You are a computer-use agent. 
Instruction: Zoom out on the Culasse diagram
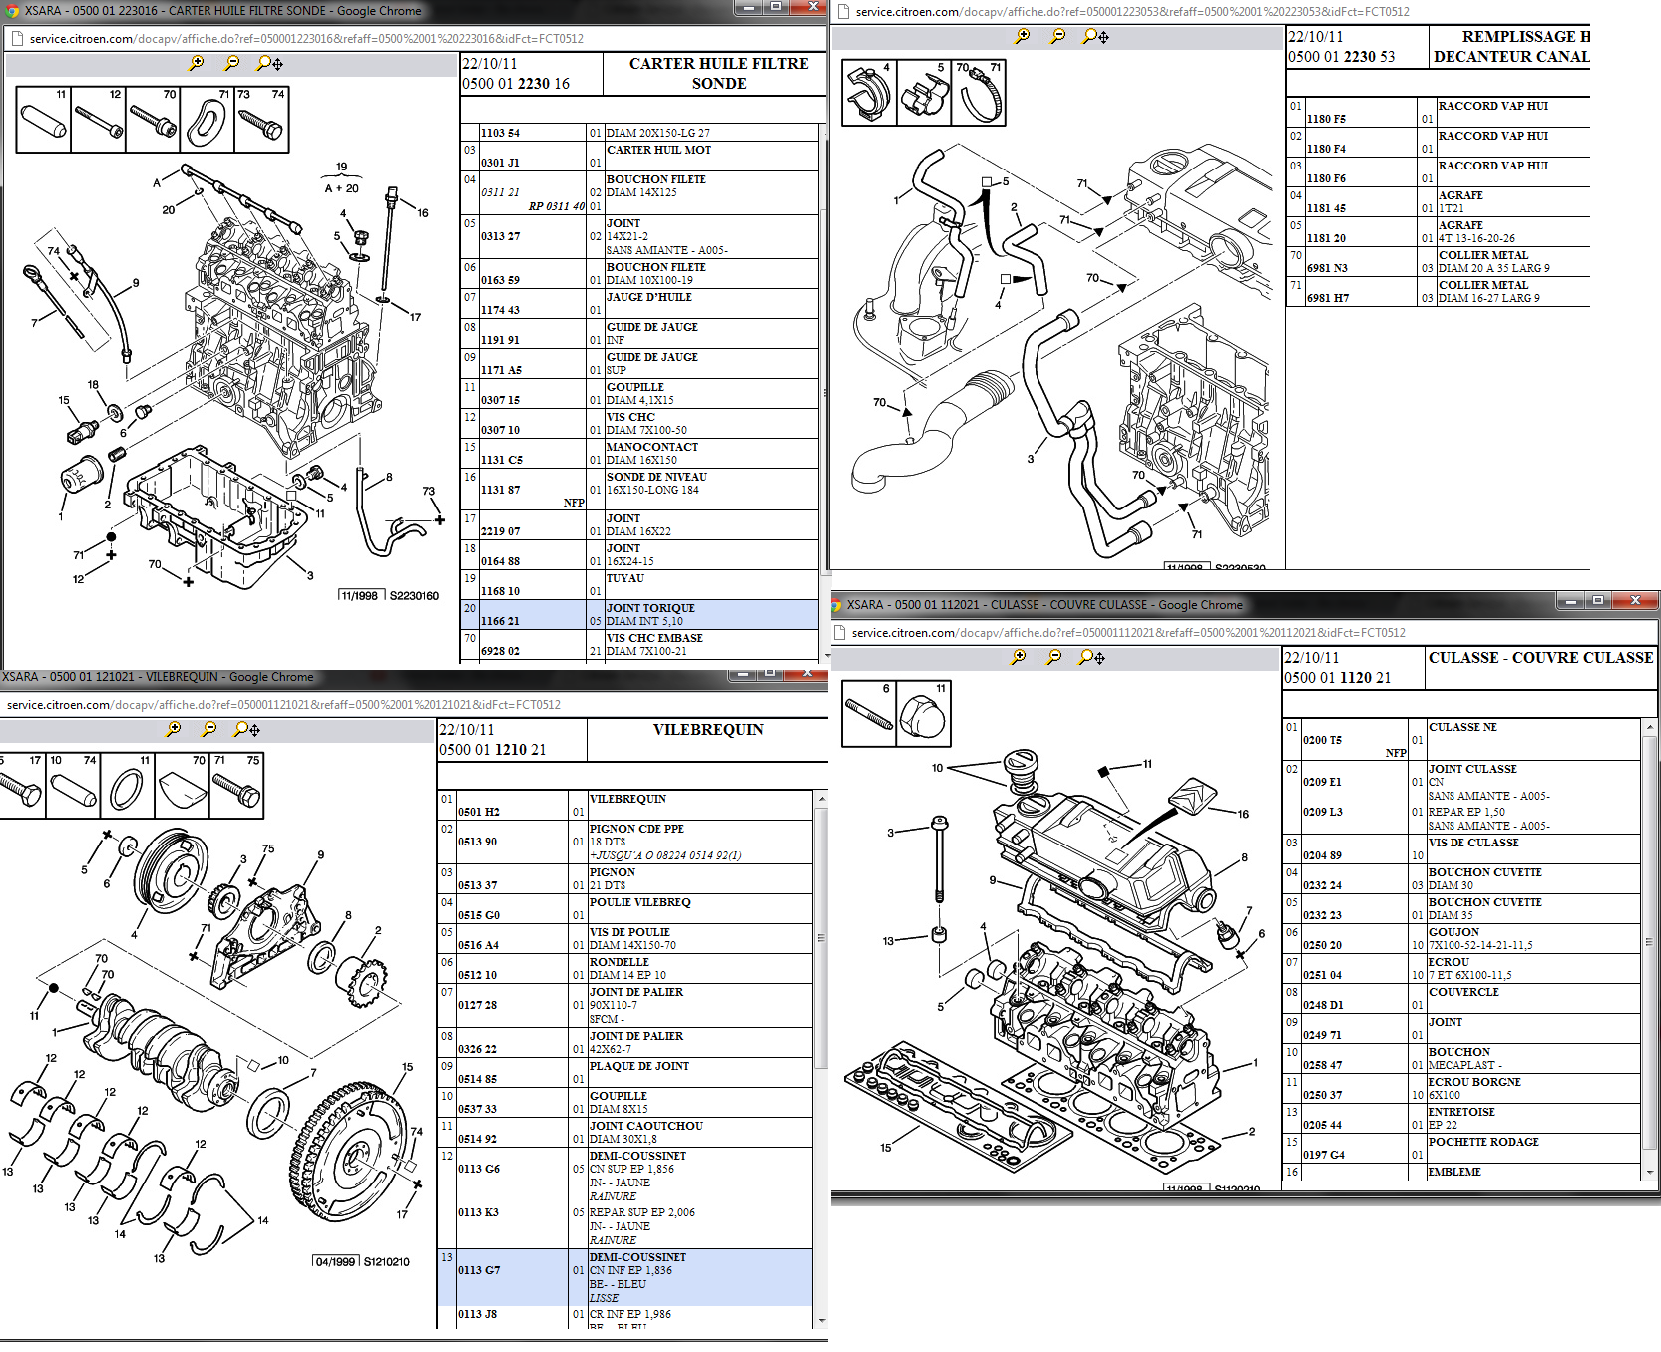click(x=1054, y=657)
